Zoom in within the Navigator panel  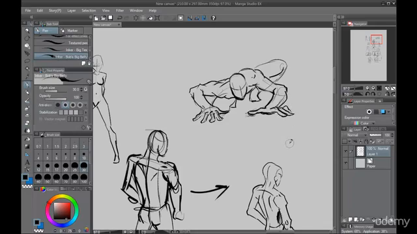[x=373, y=88]
